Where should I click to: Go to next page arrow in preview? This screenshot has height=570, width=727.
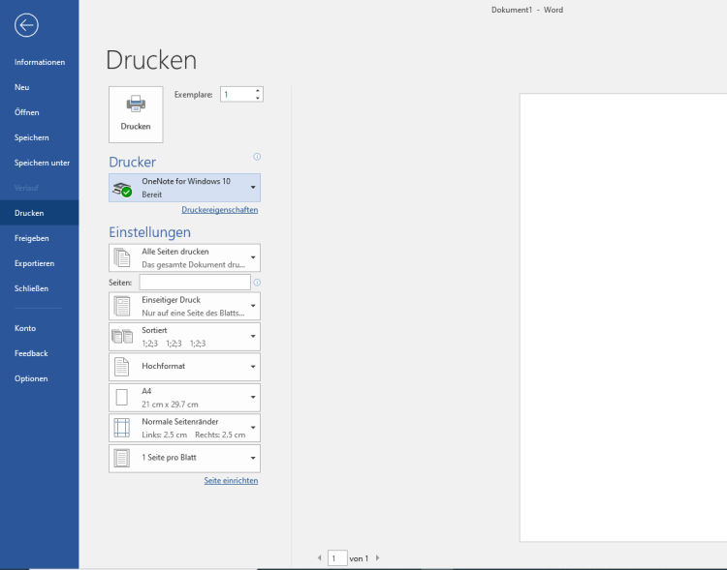pyautogui.click(x=378, y=558)
